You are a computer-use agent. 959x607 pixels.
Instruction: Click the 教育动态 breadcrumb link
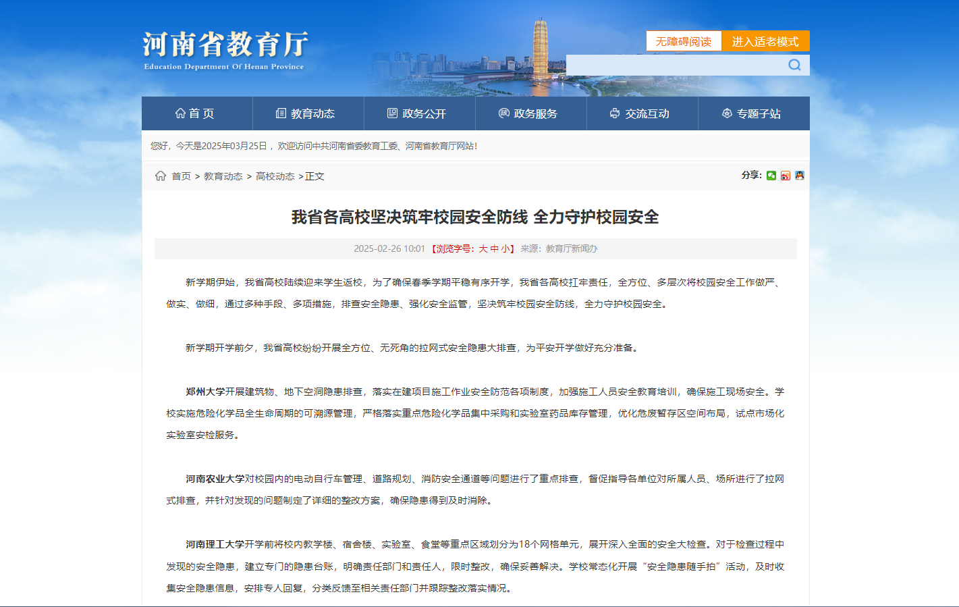coord(223,176)
